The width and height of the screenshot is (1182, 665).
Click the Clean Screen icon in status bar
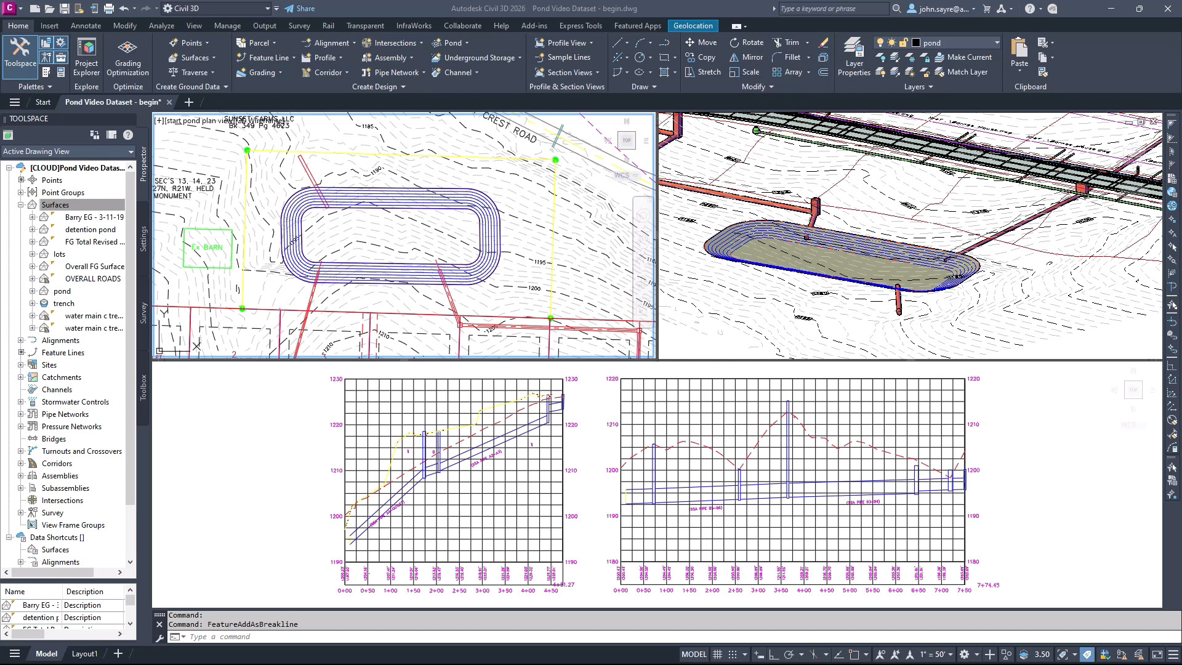point(1157,655)
